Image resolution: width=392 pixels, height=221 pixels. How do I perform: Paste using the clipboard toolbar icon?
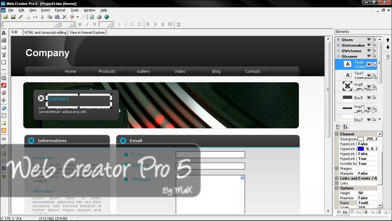coord(57,17)
